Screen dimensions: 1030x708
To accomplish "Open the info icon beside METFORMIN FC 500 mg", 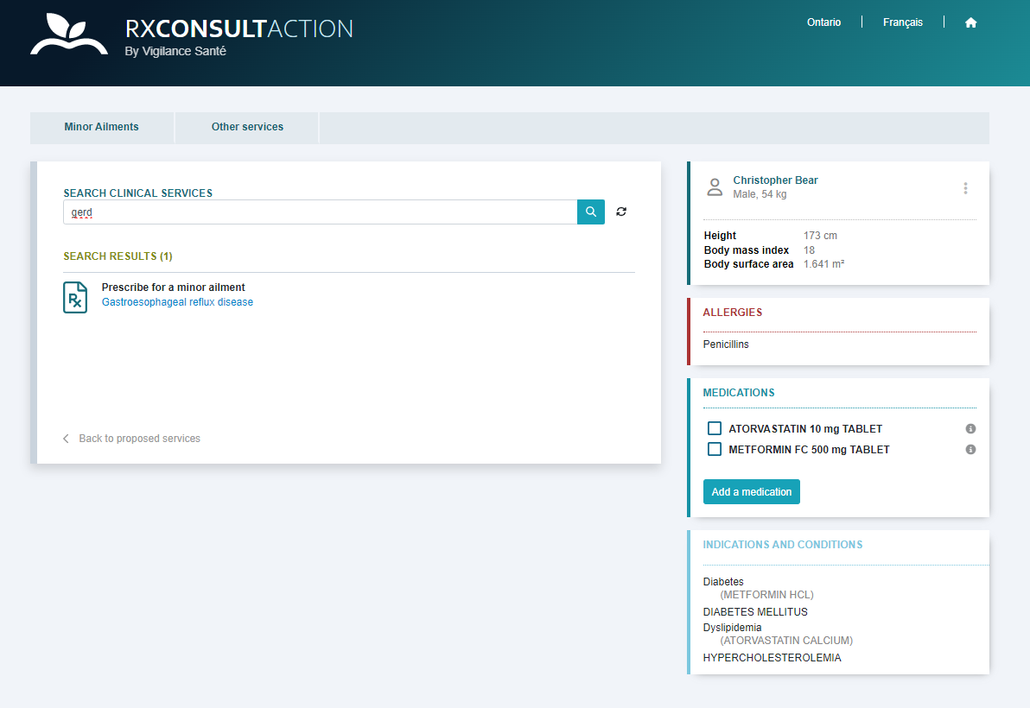I will point(970,449).
